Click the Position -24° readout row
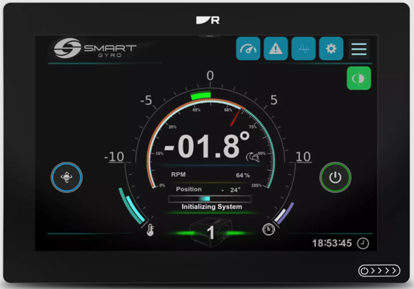The image size is (414, 289). tap(211, 189)
